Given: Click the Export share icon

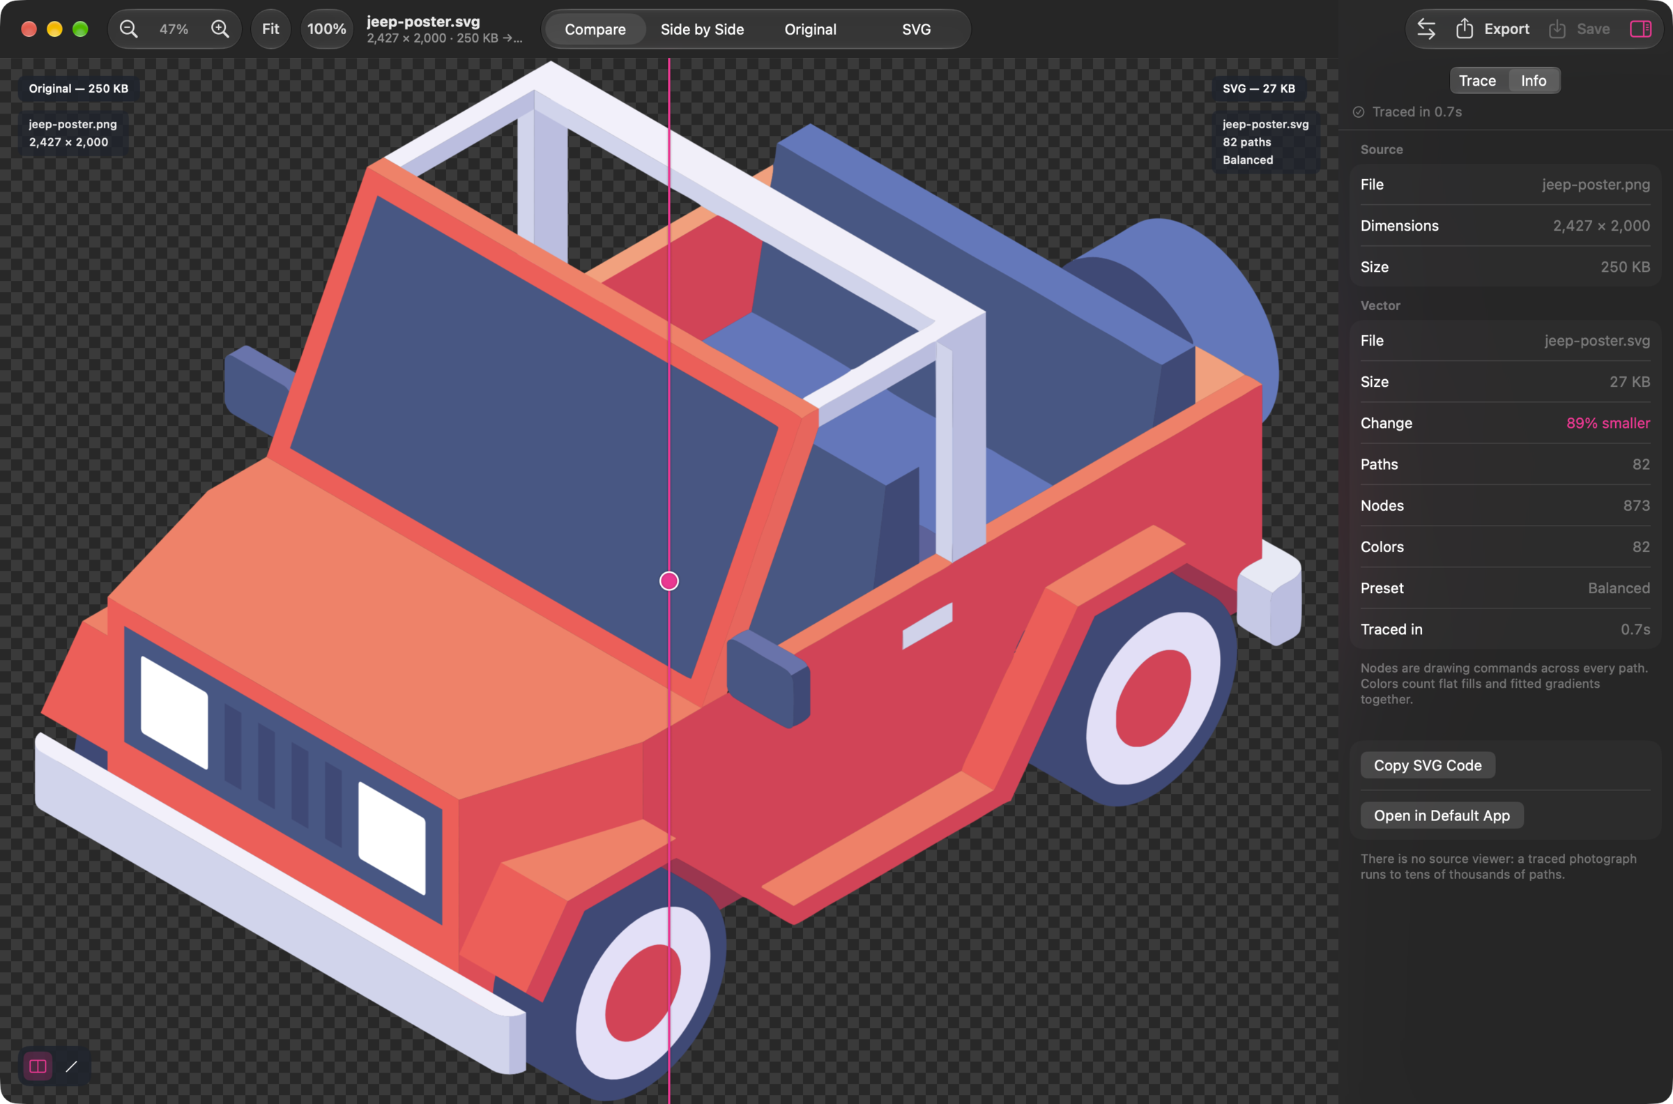Looking at the screenshot, I should click(1465, 29).
